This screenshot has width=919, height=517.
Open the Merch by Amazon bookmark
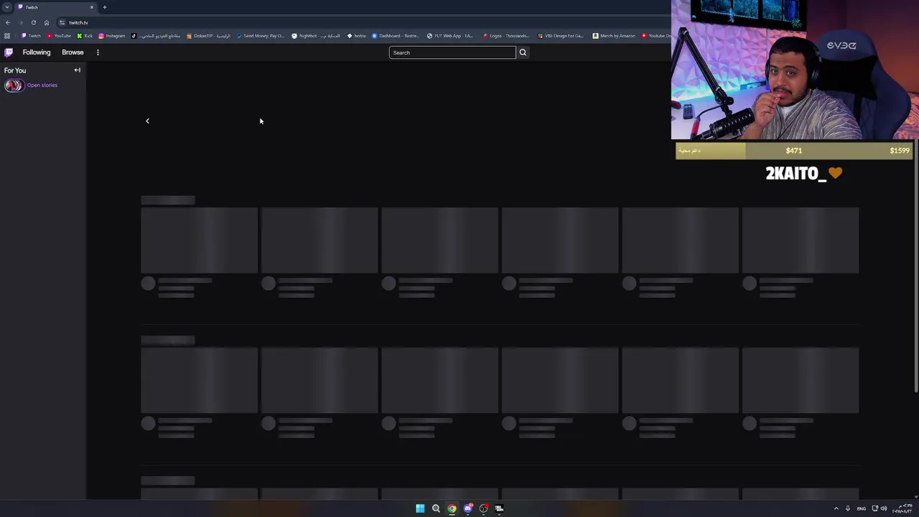pyautogui.click(x=615, y=36)
